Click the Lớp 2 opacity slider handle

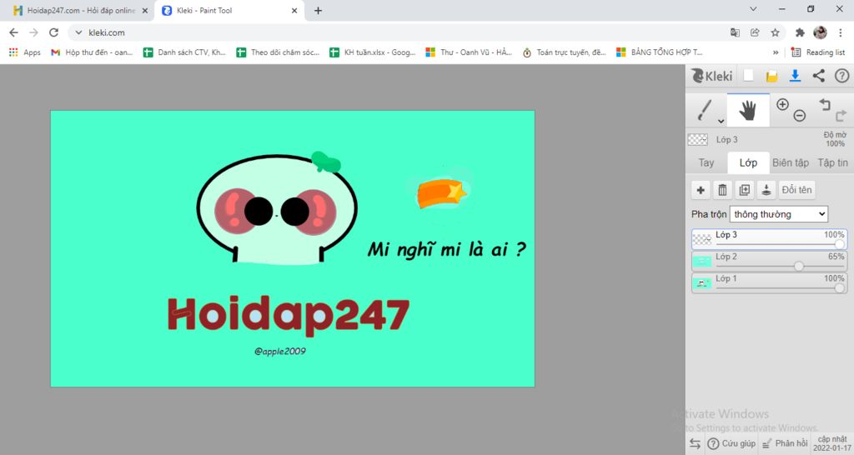coord(798,266)
